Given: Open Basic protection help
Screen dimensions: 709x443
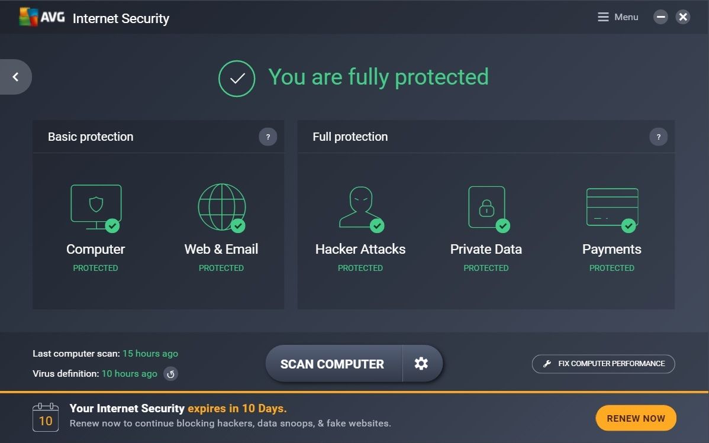Looking at the screenshot, I should (x=268, y=137).
